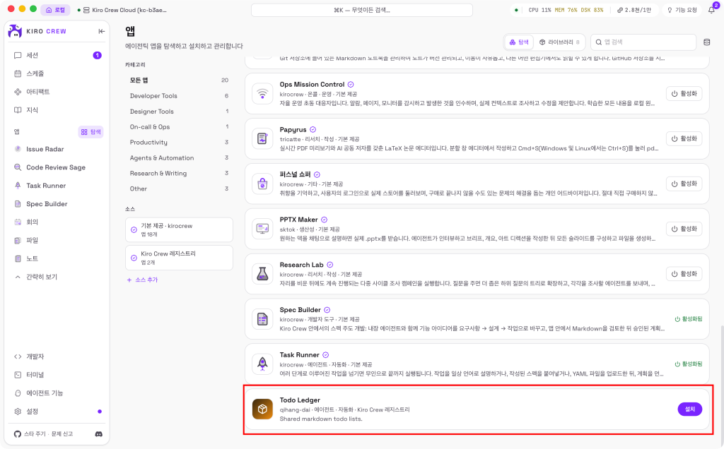
Task: Click the database icon beside app search
Action: 706,42
